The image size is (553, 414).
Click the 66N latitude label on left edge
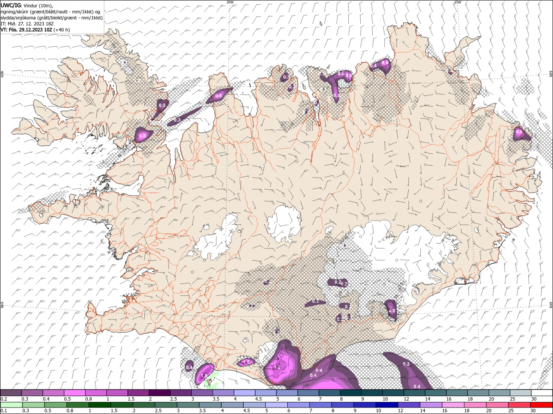2,75
